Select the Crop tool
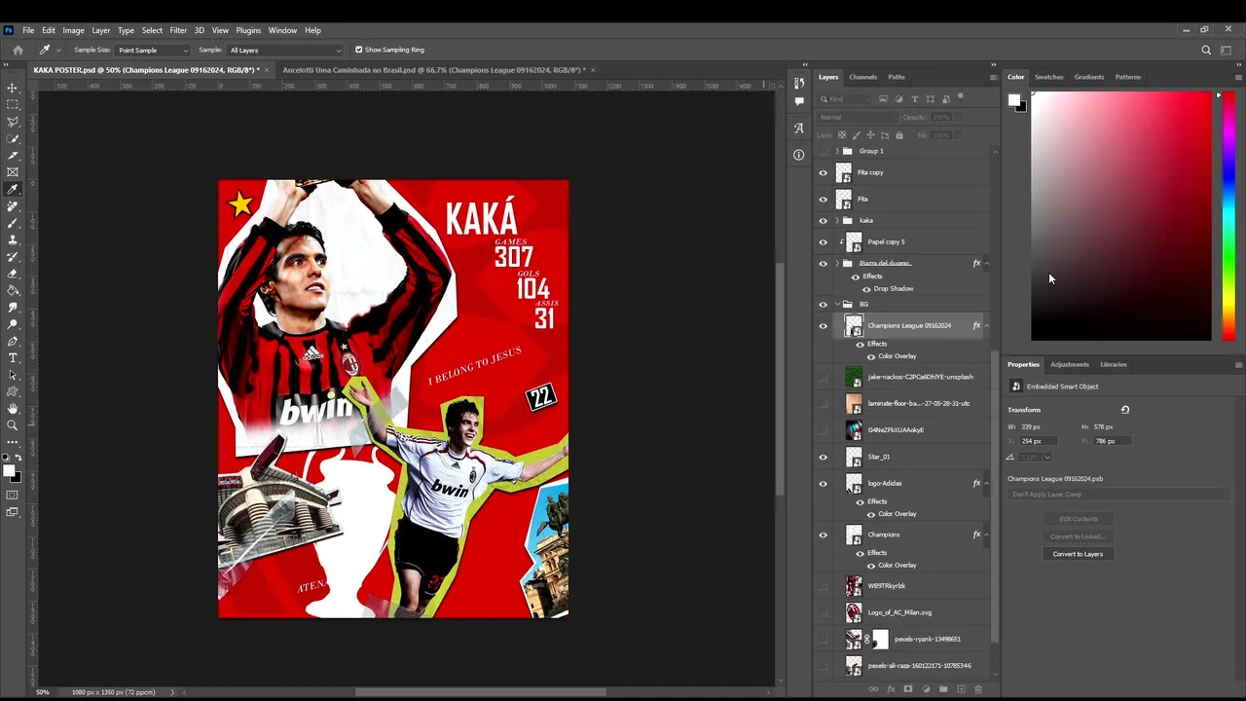The width and height of the screenshot is (1246, 701). click(13, 155)
